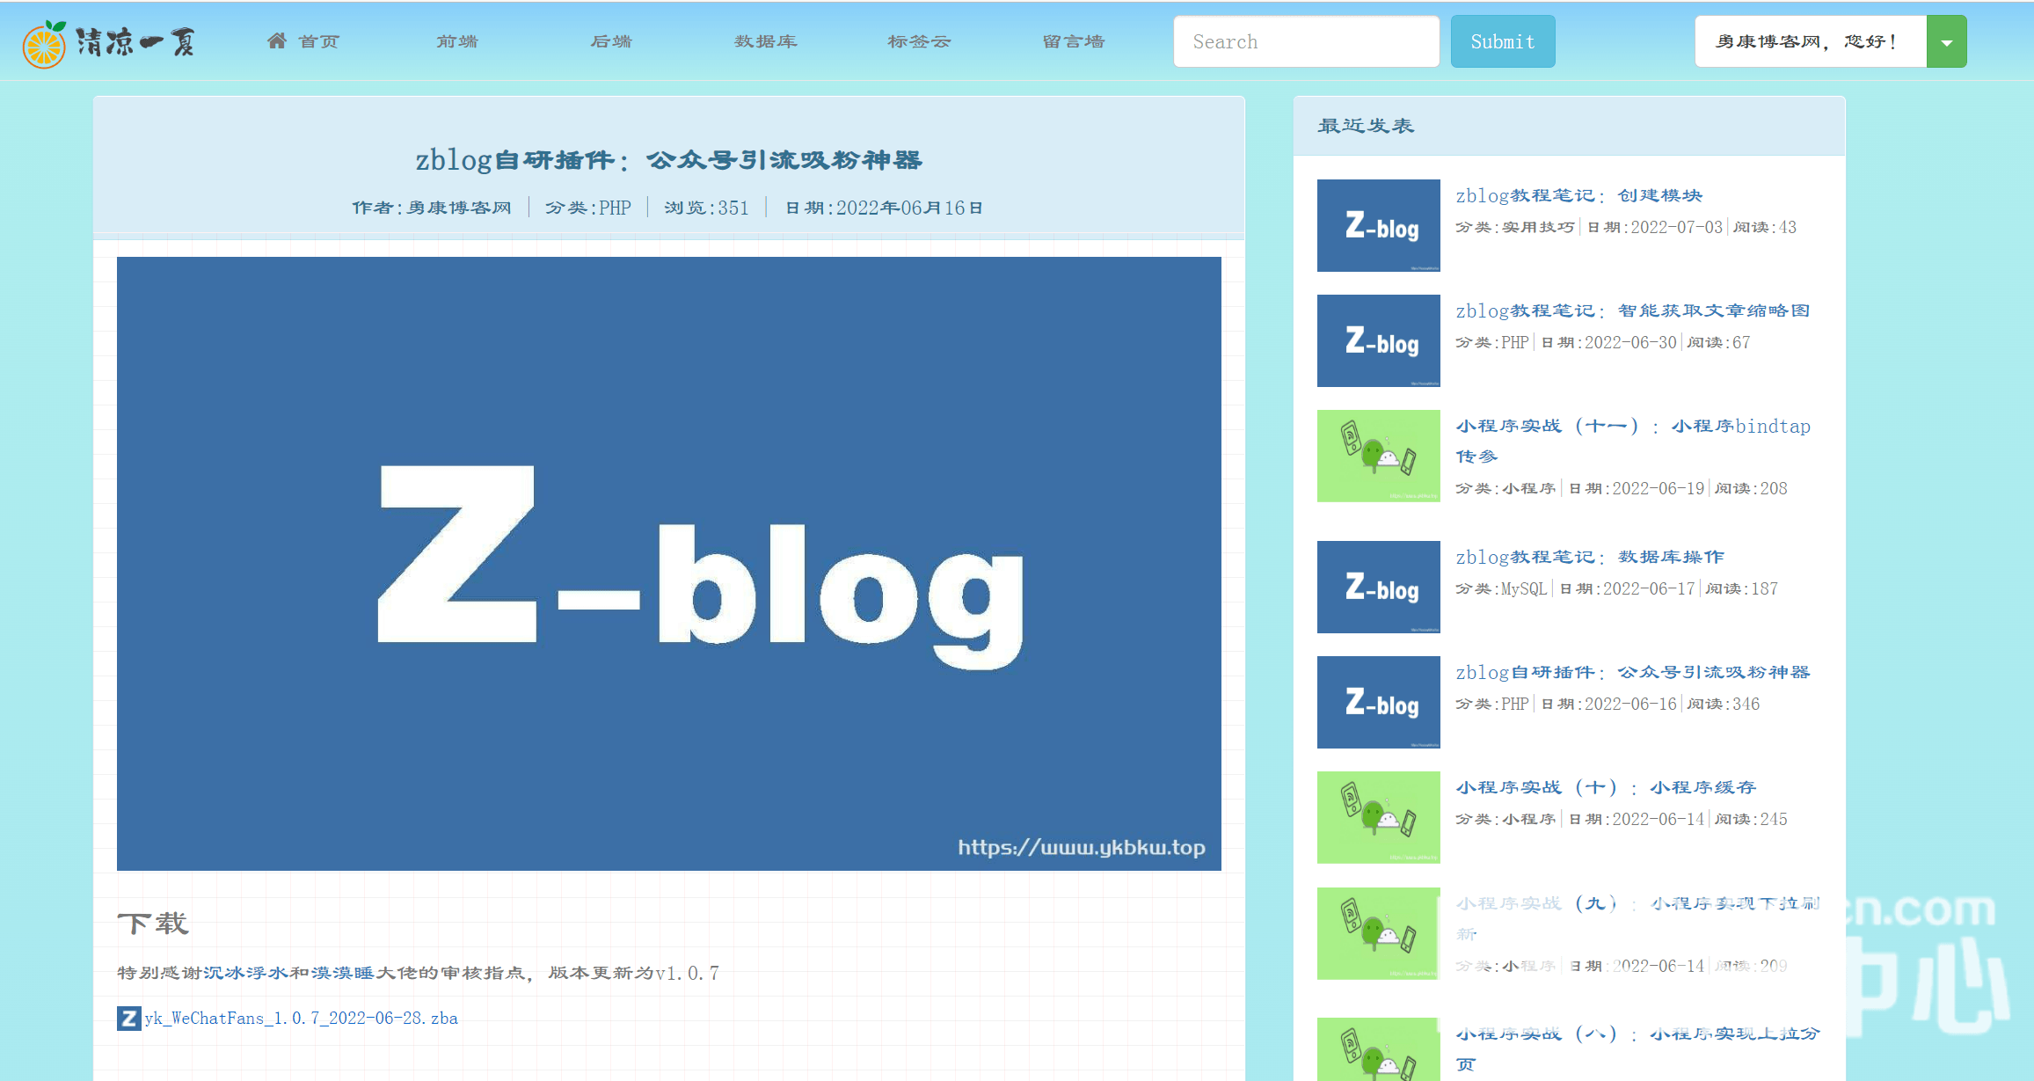Open article zblog教程笔记：创建模块
This screenshot has height=1081, width=2034.
click(1578, 195)
